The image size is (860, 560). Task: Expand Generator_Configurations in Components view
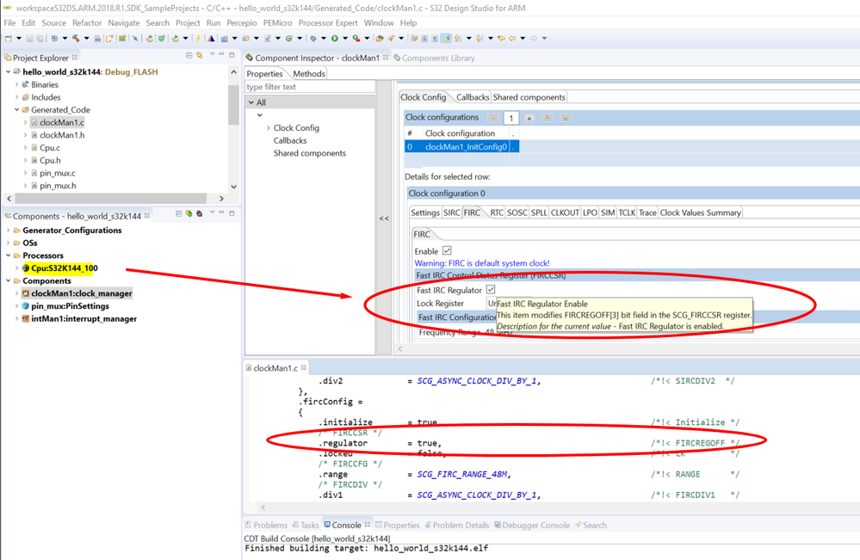[x=9, y=231]
